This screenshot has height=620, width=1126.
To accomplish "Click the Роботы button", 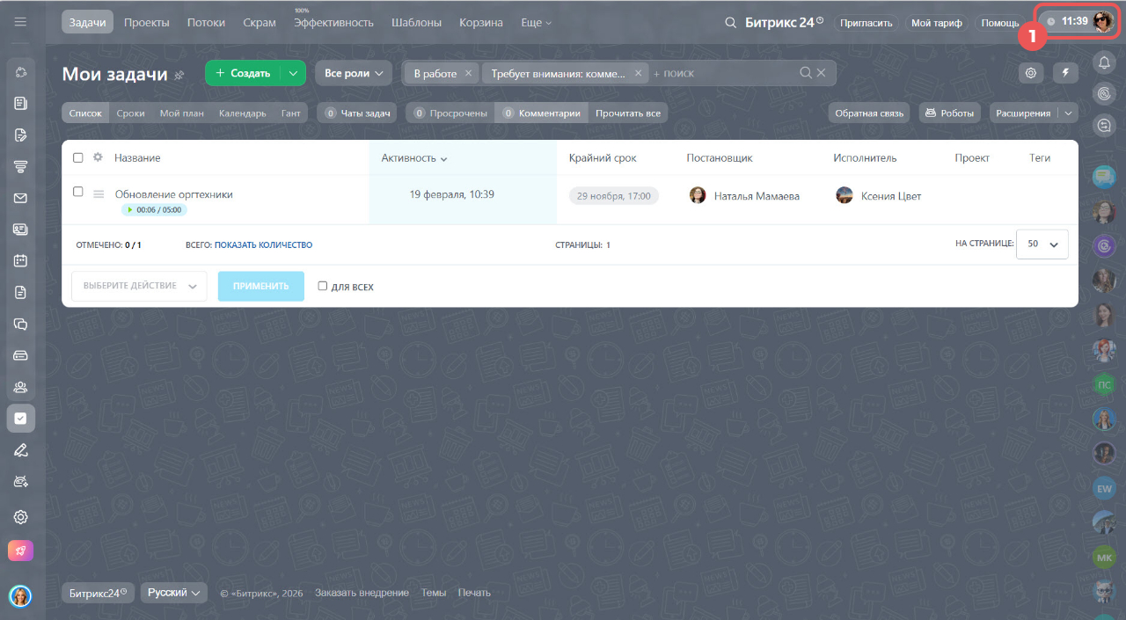I will pos(950,113).
